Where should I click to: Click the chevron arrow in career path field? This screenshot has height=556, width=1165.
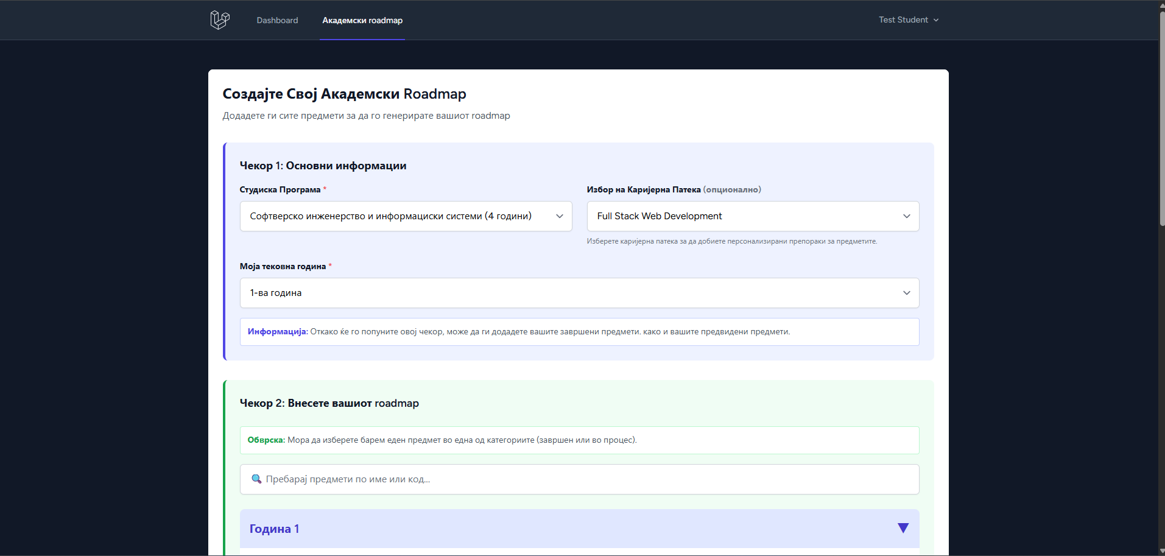tap(907, 216)
